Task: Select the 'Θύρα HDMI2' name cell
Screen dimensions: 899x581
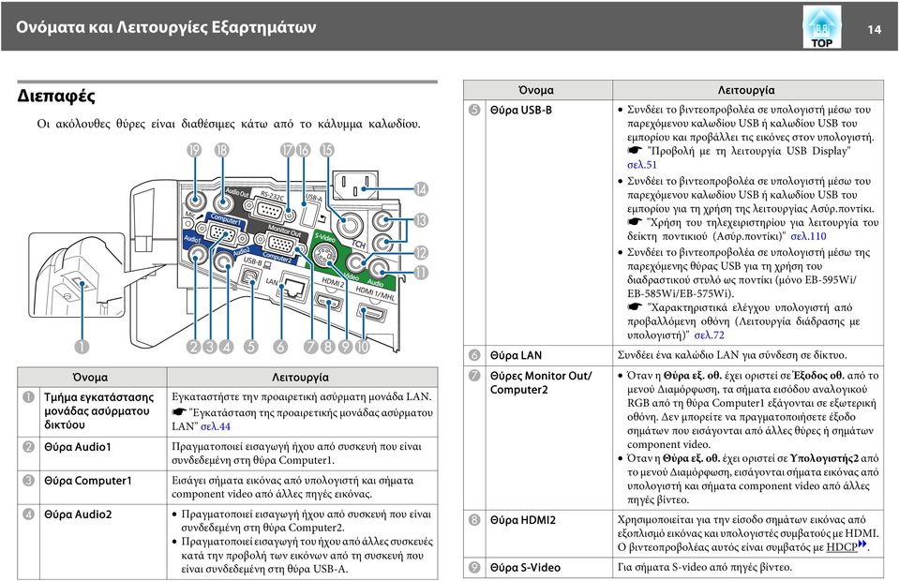Action: click(x=549, y=533)
